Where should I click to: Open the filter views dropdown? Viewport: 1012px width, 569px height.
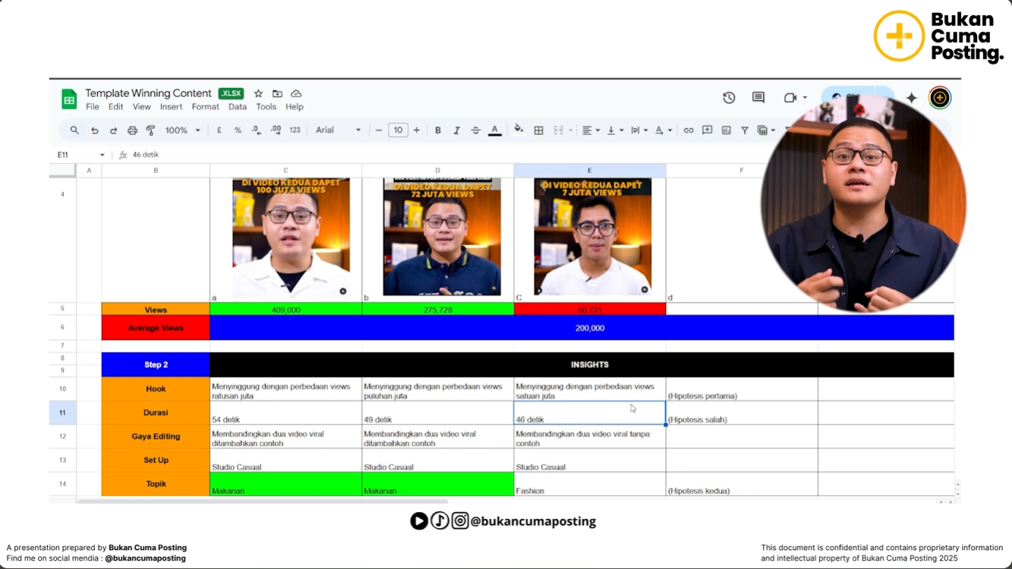(x=766, y=130)
